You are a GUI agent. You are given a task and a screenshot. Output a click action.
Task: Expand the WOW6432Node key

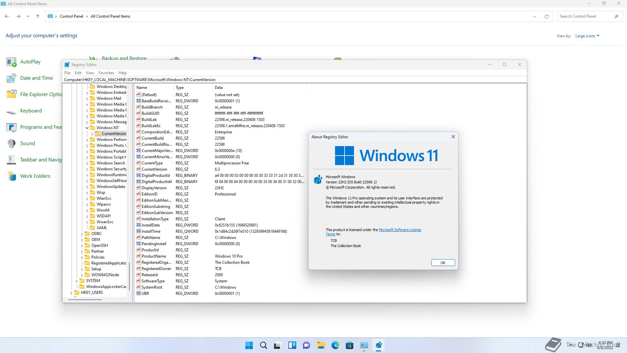(82, 275)
